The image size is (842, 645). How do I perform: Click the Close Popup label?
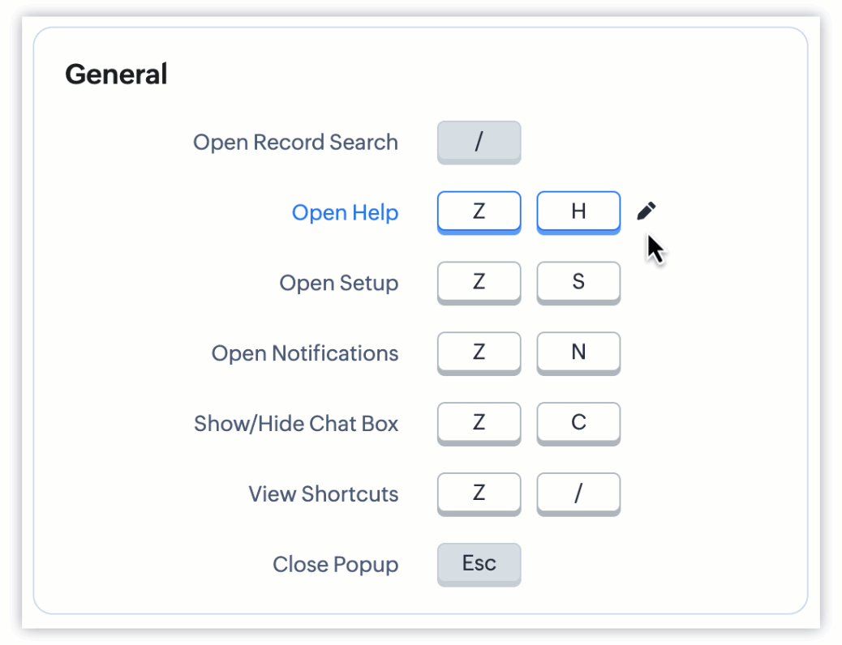click(x=335, y=565)
